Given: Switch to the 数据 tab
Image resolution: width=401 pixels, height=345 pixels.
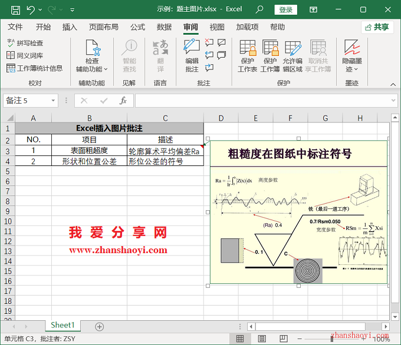Looking at the screenshot, I should point(164,27).
